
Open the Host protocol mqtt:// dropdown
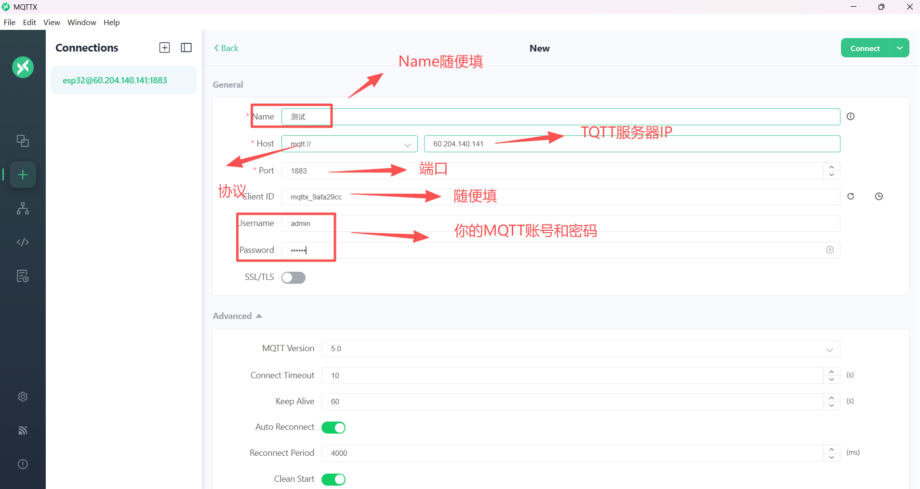(349, 144)
